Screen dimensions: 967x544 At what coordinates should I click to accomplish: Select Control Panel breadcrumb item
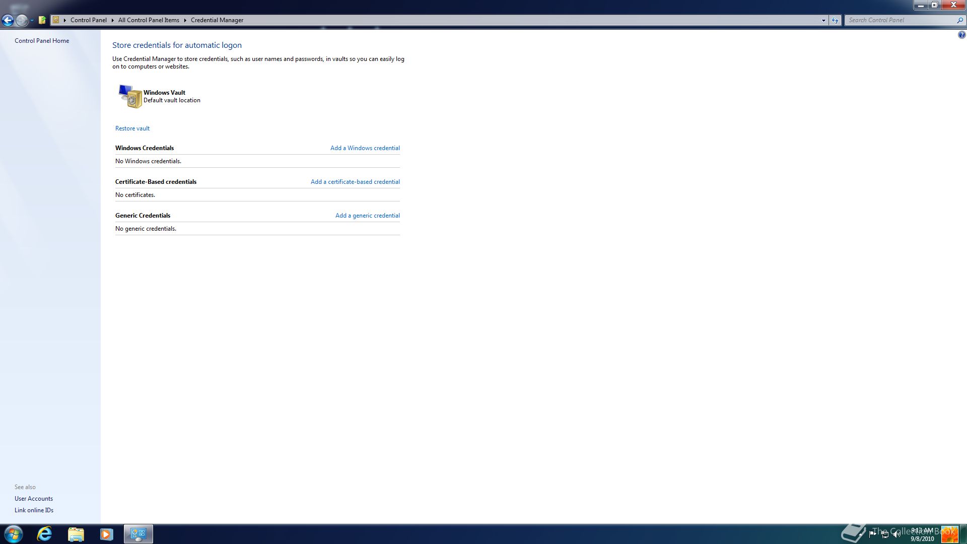[x=89, y=20]
